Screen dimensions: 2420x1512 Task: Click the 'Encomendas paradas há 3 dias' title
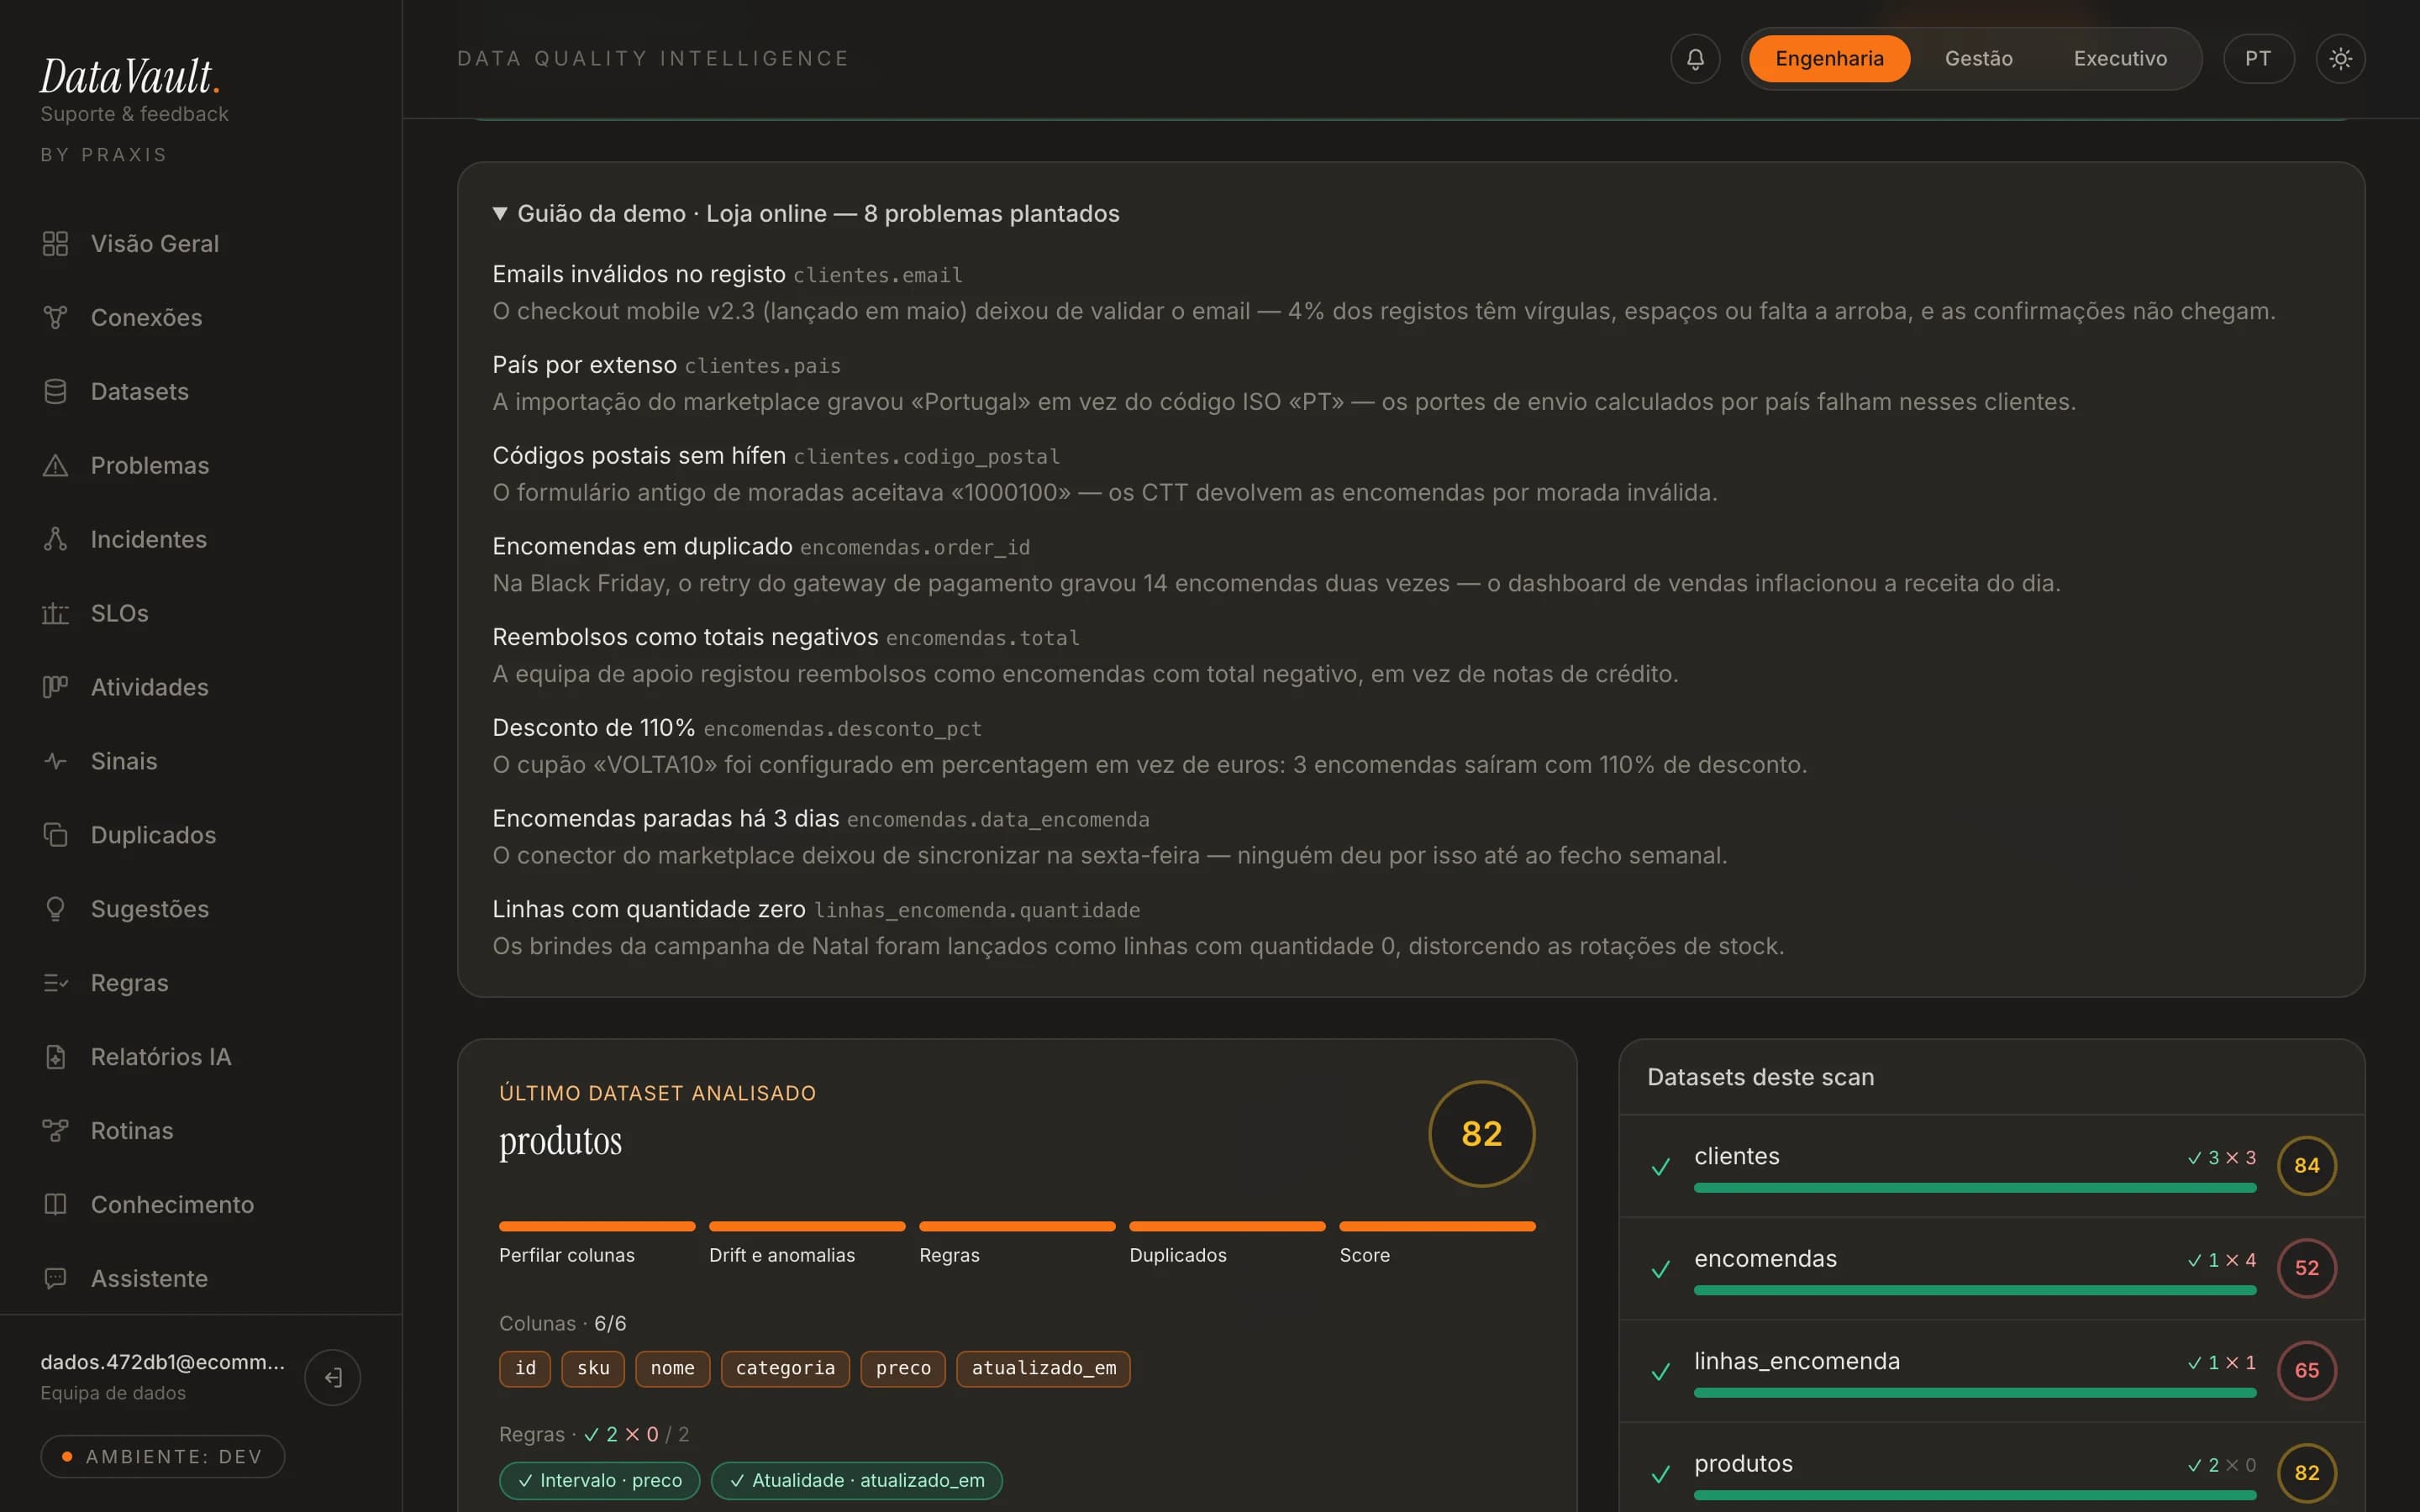pyautogui.click(x=665, y=819)
